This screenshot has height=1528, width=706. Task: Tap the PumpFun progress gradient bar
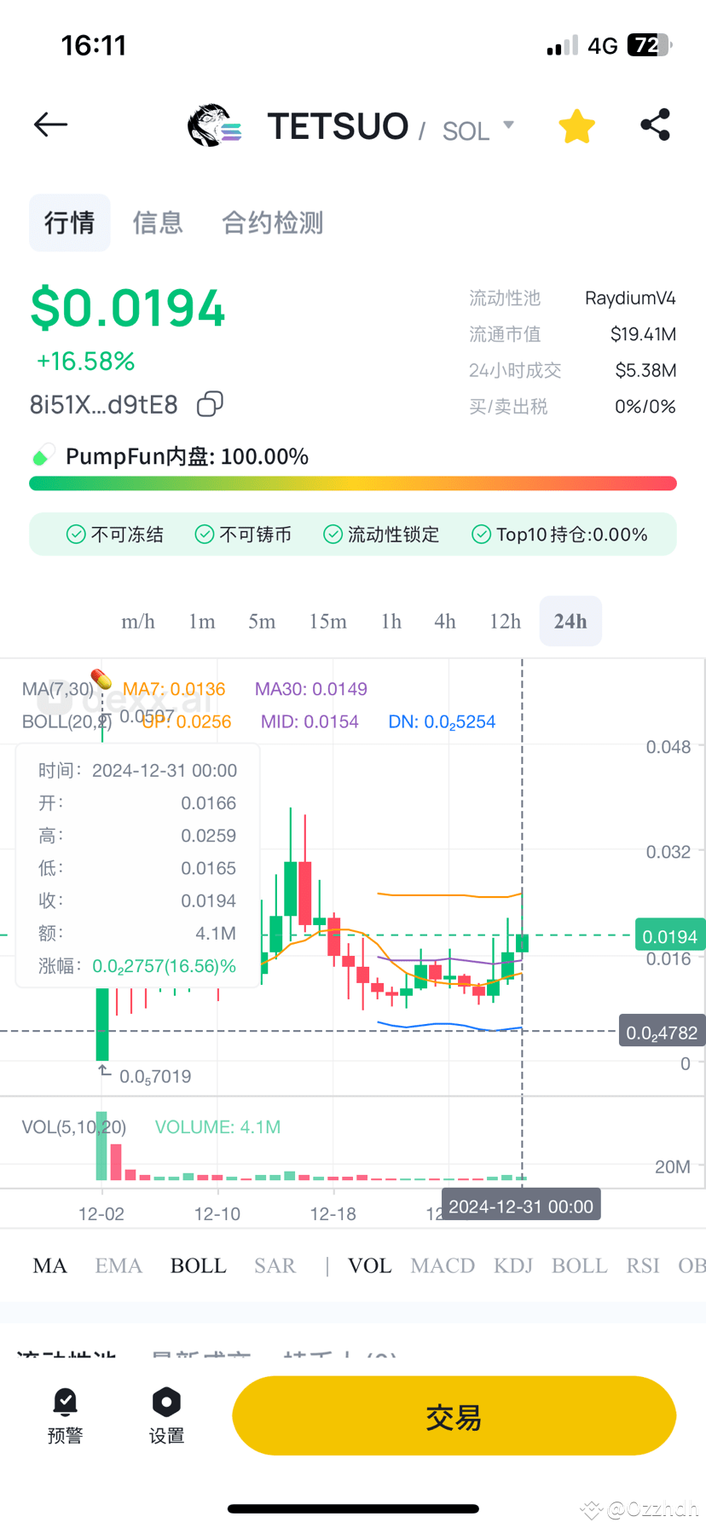353,483
